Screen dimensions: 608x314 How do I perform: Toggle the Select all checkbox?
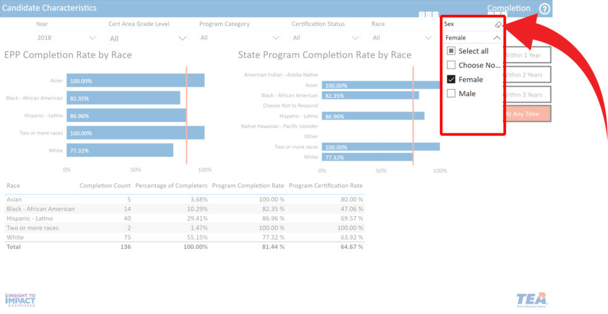click(452, 51)
